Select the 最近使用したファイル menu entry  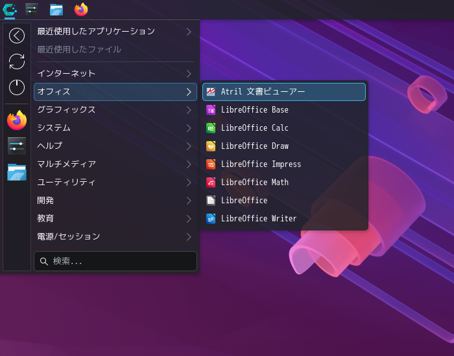(x=115, y=49)
